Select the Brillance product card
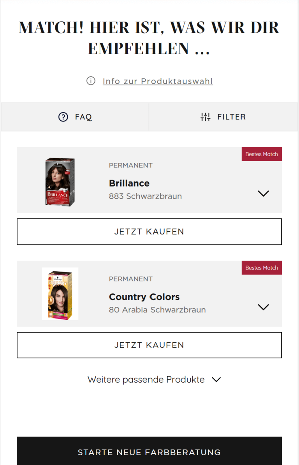Screen dimensions: 299x465 point(149,180)
